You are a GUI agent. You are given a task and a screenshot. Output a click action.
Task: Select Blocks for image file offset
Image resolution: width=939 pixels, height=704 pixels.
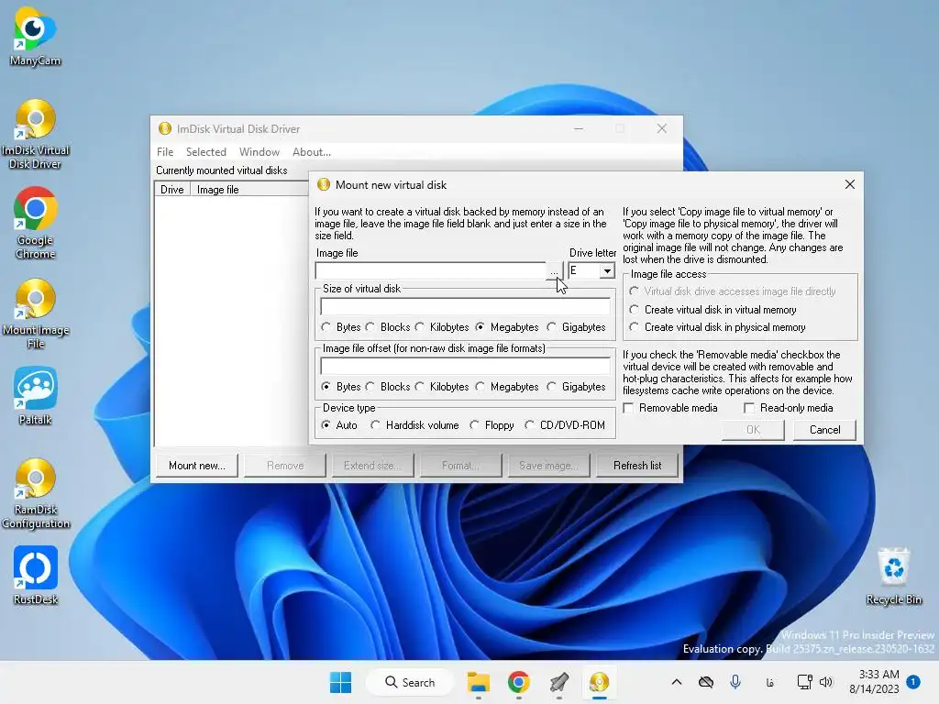coord(388,387)
